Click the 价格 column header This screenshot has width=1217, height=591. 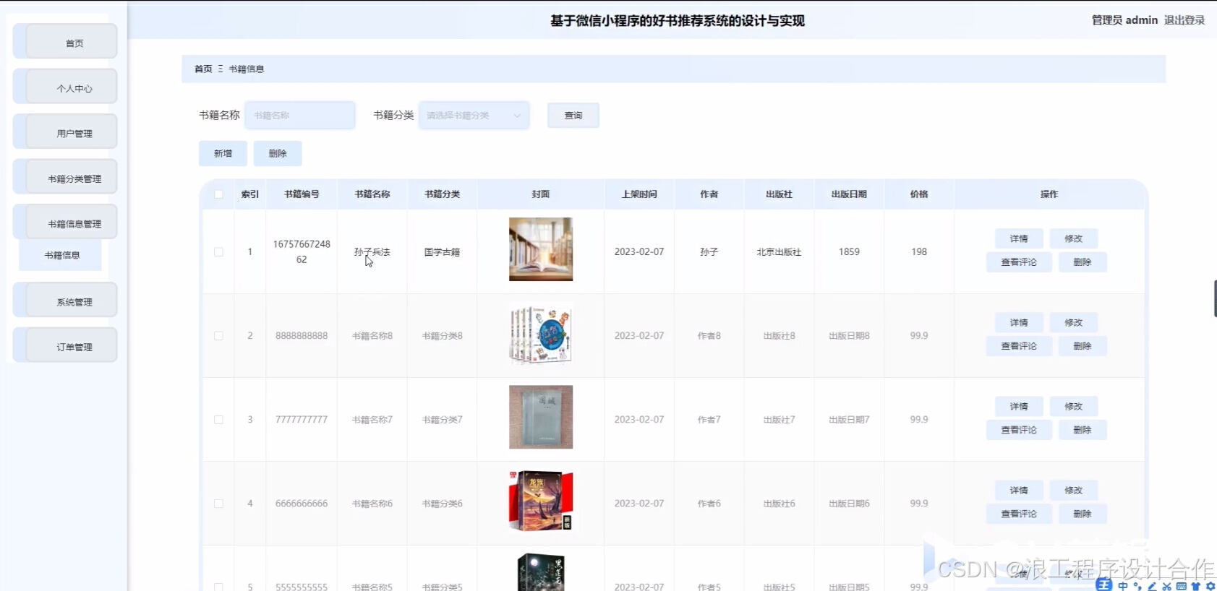(x=919, y=194)
